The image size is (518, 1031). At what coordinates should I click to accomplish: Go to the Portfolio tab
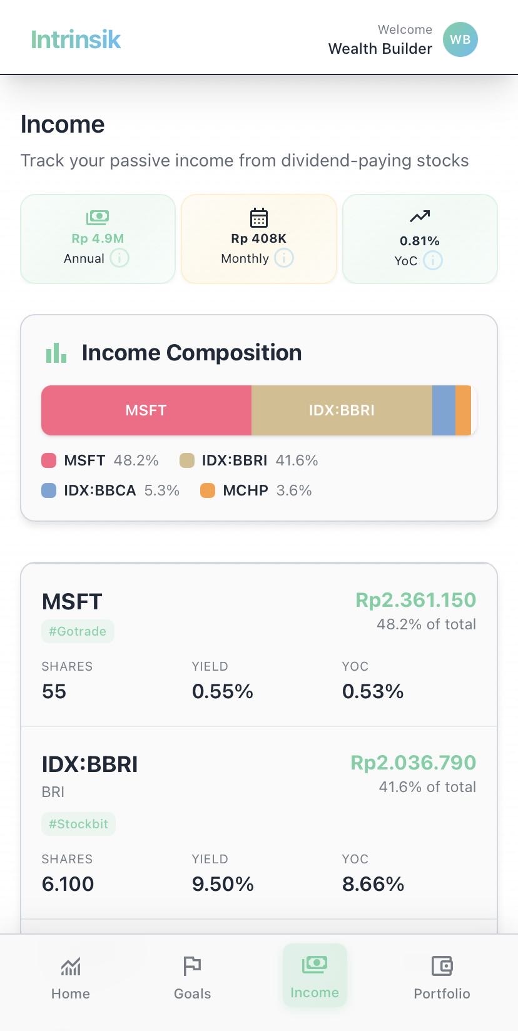tap(442, 977)
